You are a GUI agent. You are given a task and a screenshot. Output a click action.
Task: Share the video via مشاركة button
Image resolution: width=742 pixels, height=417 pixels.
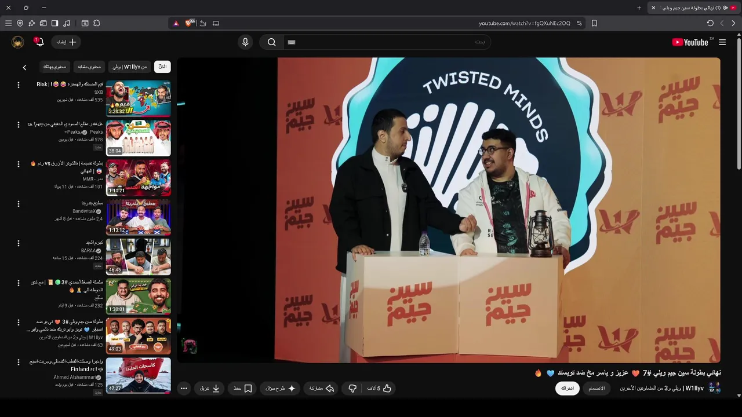[x=322, y=389]
